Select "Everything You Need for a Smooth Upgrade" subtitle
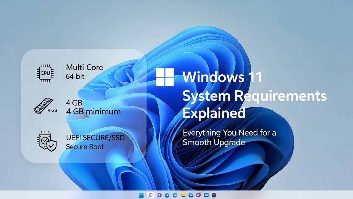The height and width of the screenshot is (199, 353). (x=229, y=138)
